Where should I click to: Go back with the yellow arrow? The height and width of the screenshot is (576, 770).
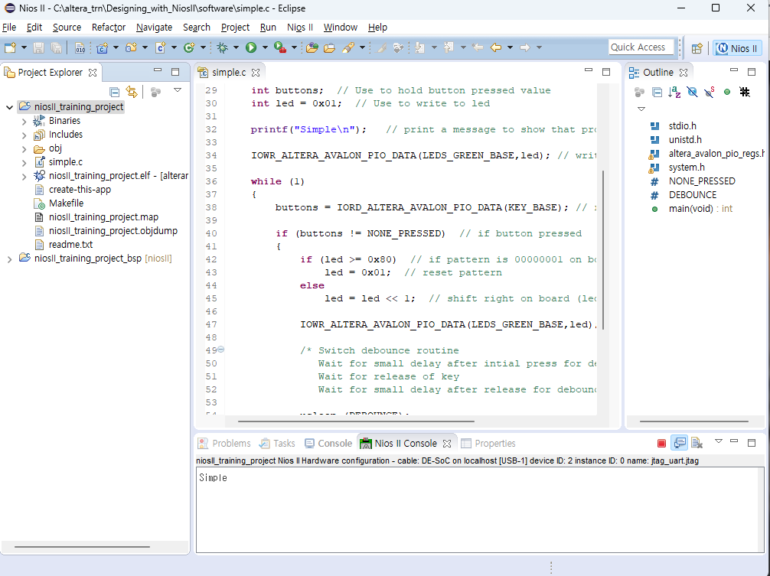[496, 47]
